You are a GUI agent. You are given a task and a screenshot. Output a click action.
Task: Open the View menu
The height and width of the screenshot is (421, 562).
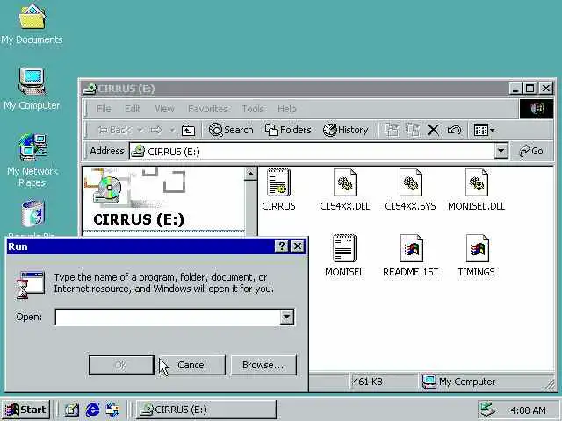tap(164, 109)
